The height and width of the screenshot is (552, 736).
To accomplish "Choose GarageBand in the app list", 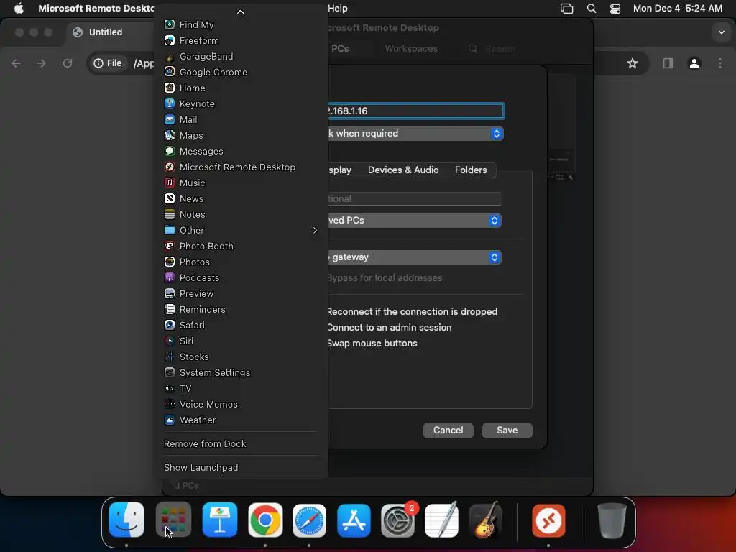I will 240,56.
